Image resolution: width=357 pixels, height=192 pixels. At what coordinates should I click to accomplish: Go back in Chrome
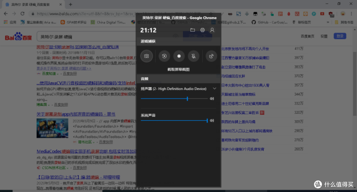click(x=6, y=14)
